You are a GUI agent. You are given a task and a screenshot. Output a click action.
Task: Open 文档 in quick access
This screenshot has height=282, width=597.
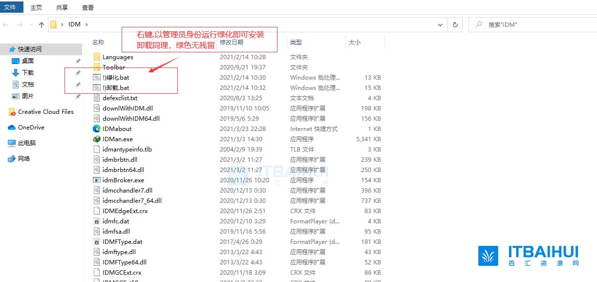tap(28, 85)
